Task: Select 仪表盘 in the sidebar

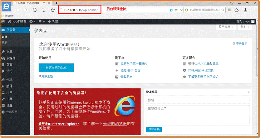Action: 15,30
